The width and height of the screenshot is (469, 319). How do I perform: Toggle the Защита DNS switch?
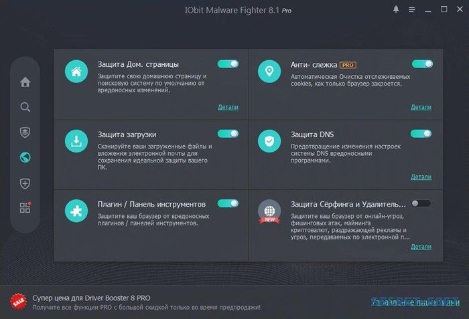coord(421,134)
